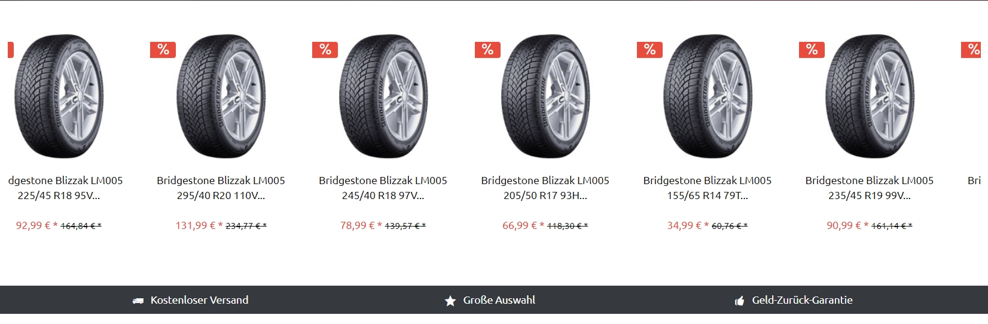The image size is (988, 324).
Task: Open the Blizzak LM005 295/40 R20 tire image
Action: point(221,96)
